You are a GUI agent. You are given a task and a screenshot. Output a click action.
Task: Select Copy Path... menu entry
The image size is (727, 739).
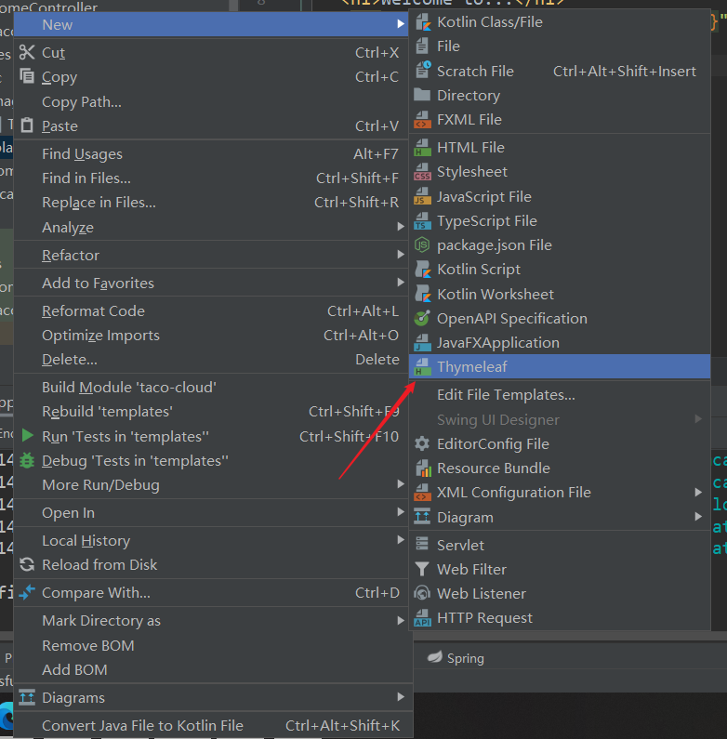pyautogui.click(x=211, y=102)
